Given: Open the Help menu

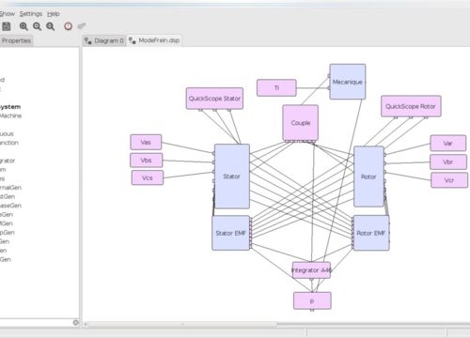Looking at the screenshot, I should pos(54,14).
